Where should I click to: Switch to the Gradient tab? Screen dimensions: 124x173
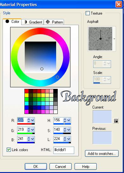pyautogui.click(x=32, y=22)
